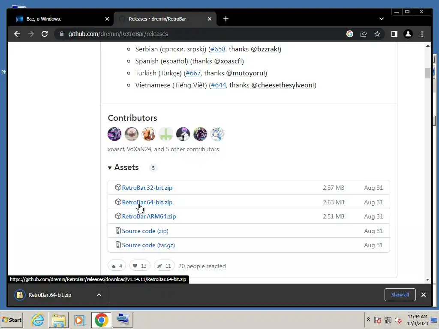Open pull request #667 link
The width and height of the screenshot is (439, 329).
coord(193,73)
